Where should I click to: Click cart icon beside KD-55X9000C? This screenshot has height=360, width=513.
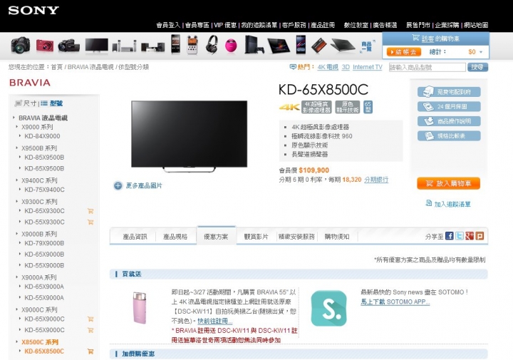coord(90,330)
